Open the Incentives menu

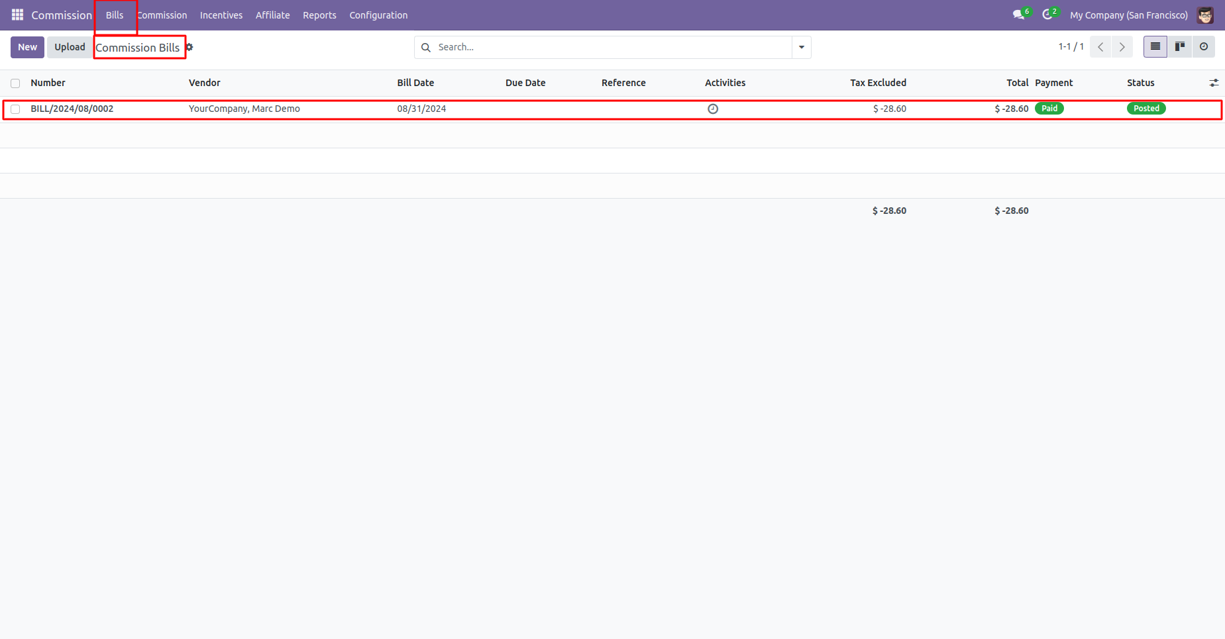coord(221,15)
